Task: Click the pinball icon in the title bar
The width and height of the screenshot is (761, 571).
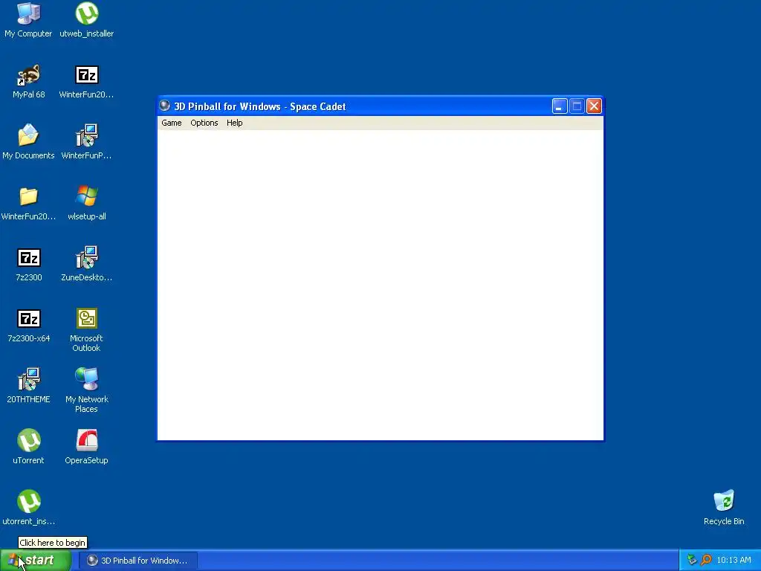Action: point(164,106)
